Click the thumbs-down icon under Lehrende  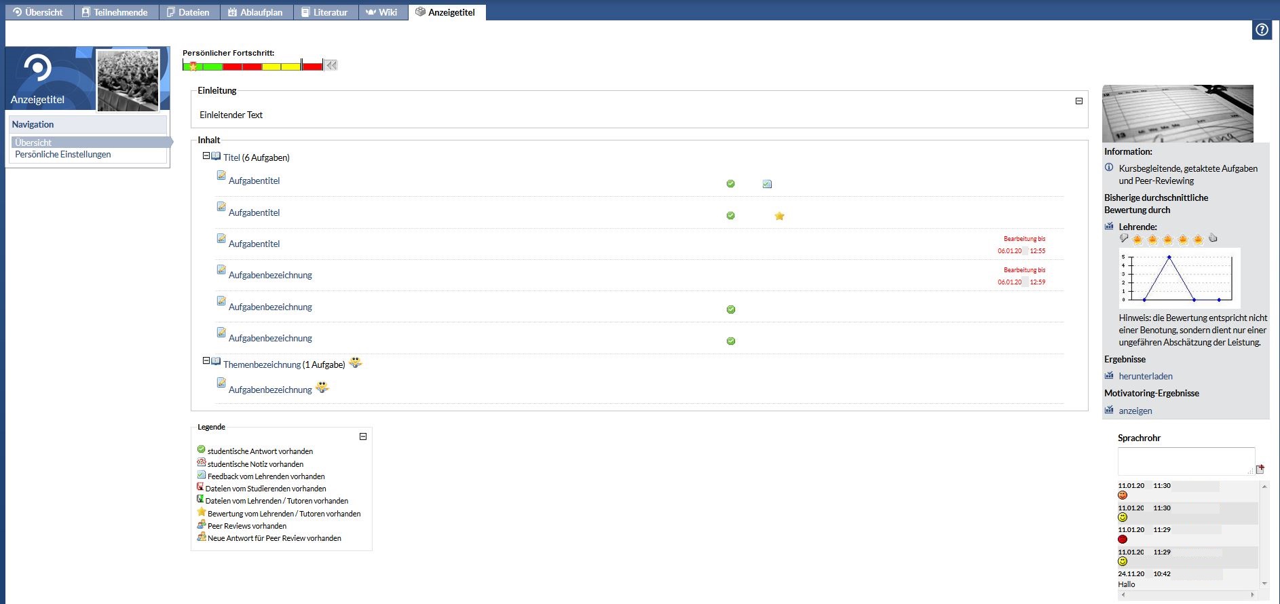coord(1124,238)
